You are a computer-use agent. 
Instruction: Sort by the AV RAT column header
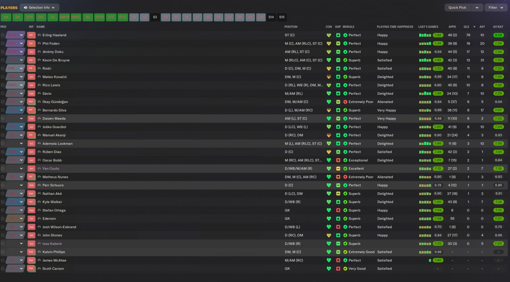(x=498, y=27)
